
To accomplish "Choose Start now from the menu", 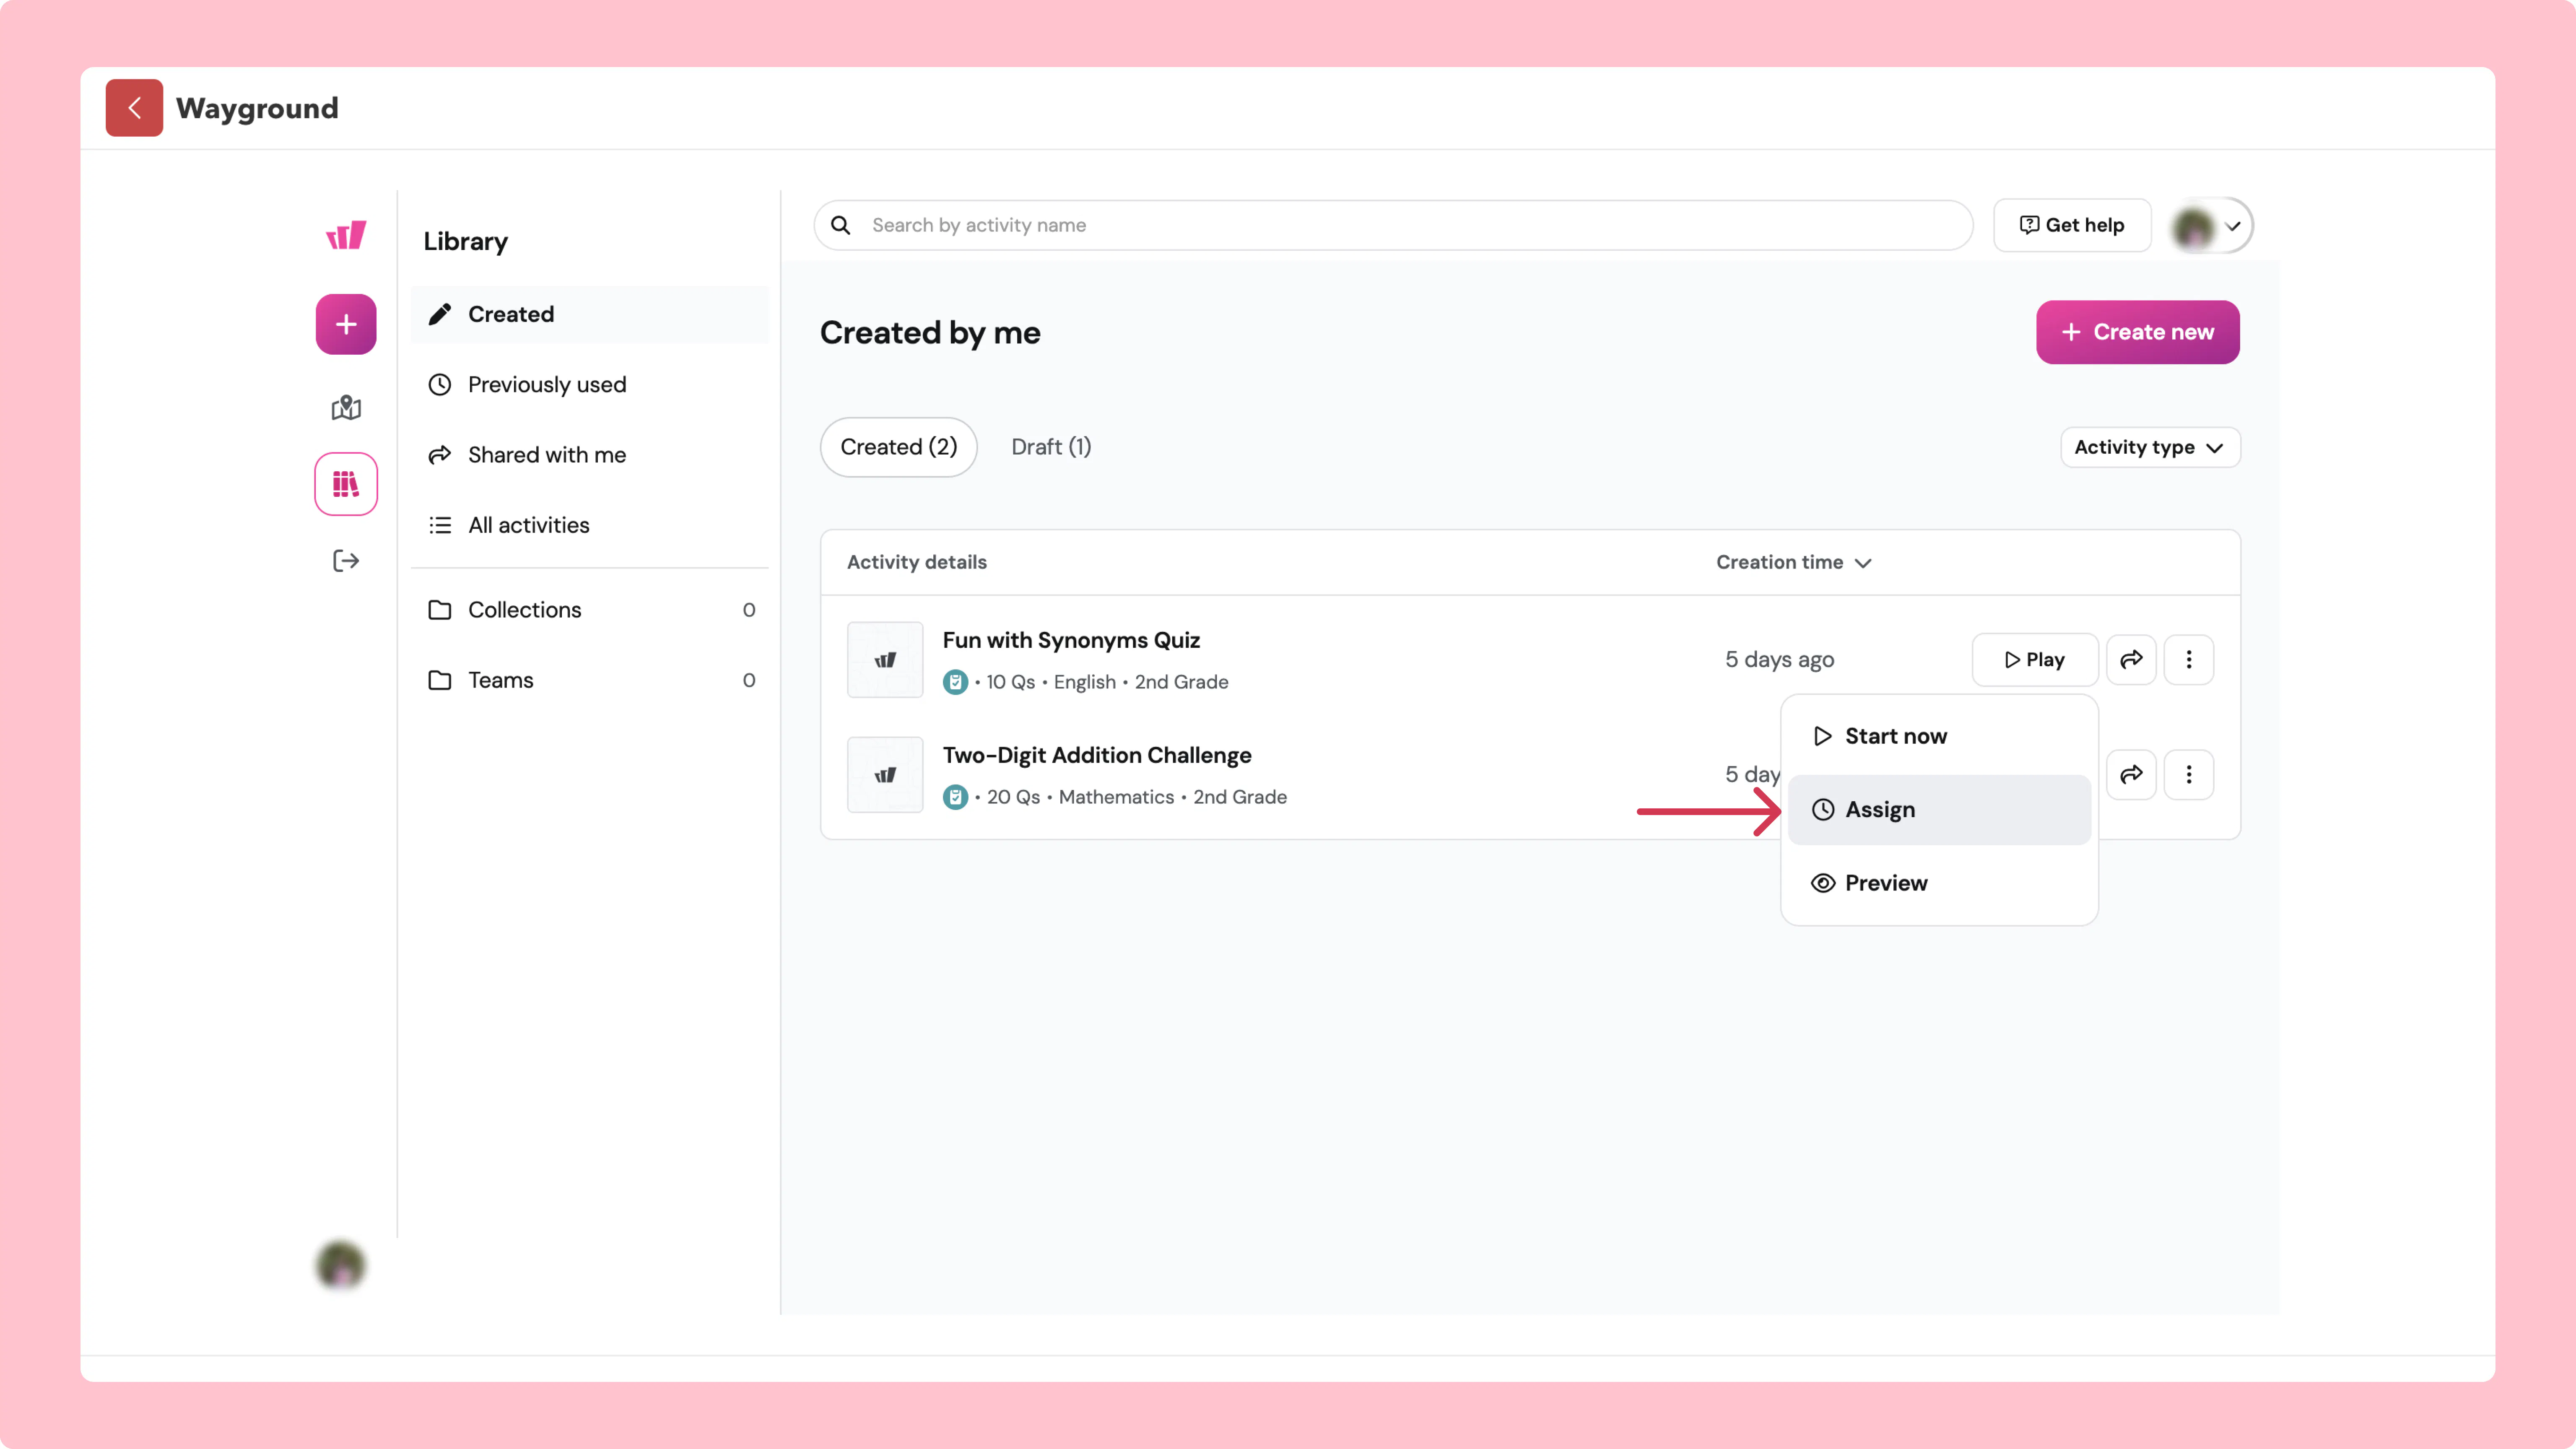I will coord(1939,736).
